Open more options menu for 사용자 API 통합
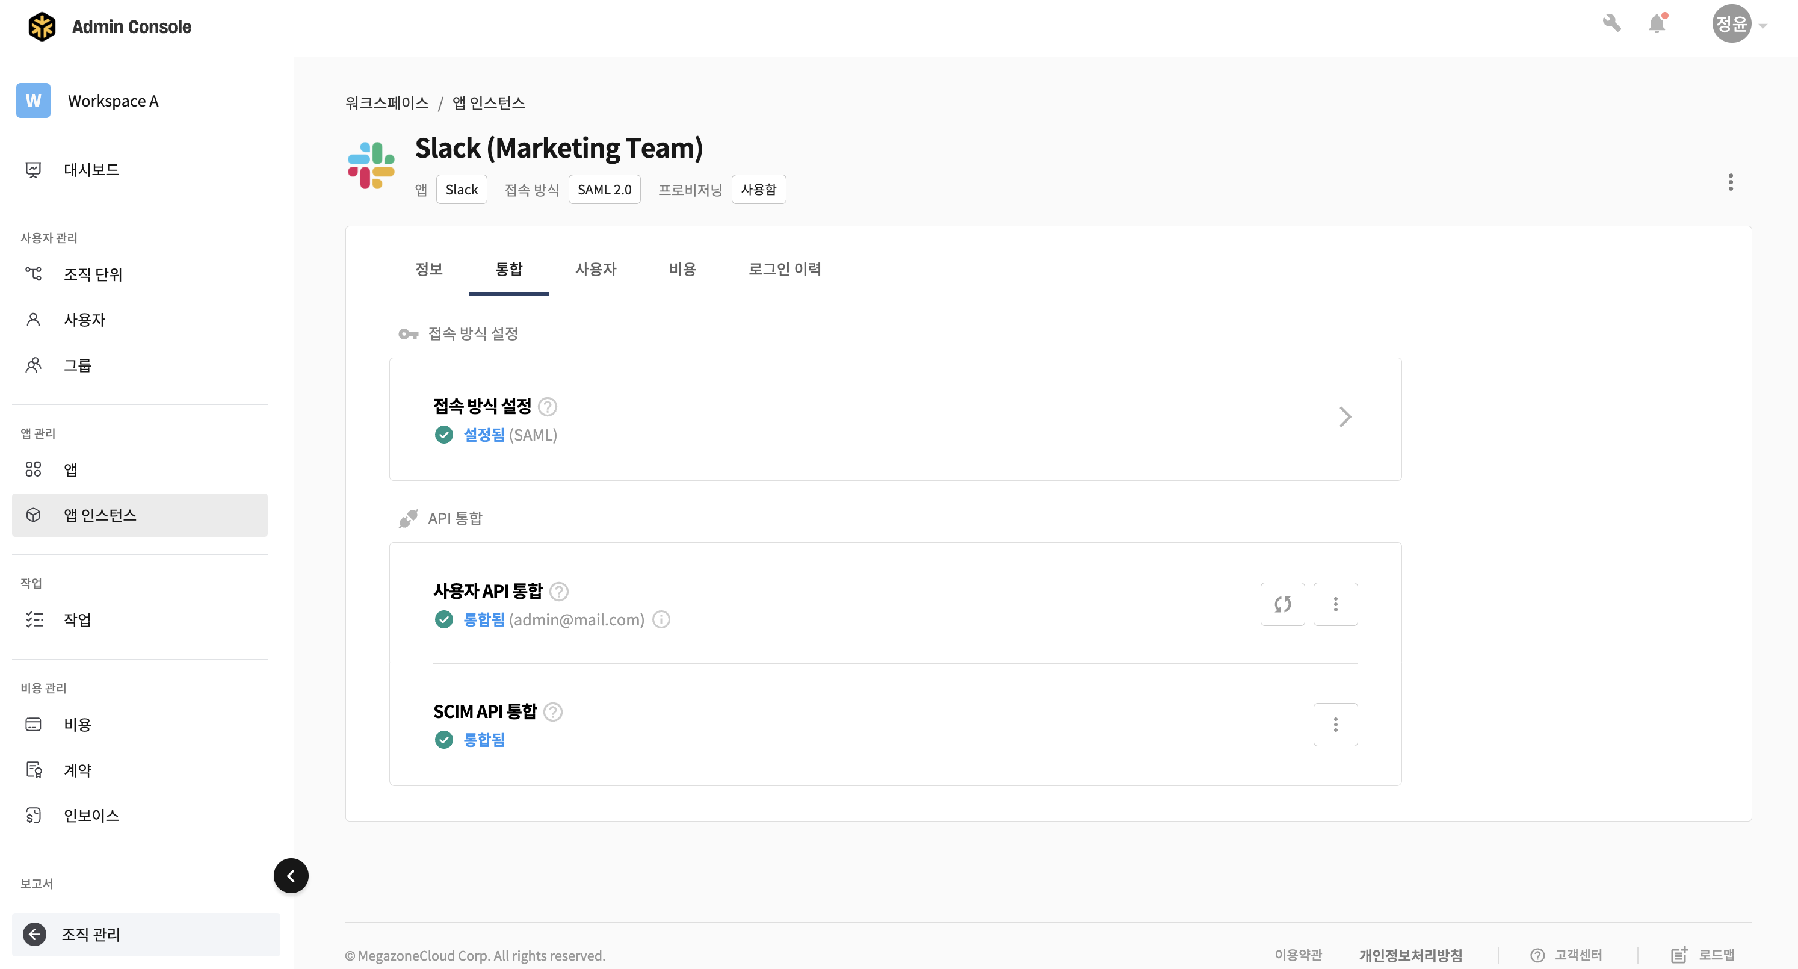The height and width of the screenshot is (969, 1798). click(x=1335, y=604)
